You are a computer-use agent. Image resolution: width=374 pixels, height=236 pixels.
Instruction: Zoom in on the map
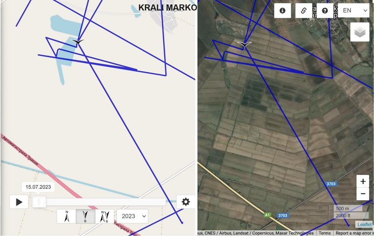363,181
